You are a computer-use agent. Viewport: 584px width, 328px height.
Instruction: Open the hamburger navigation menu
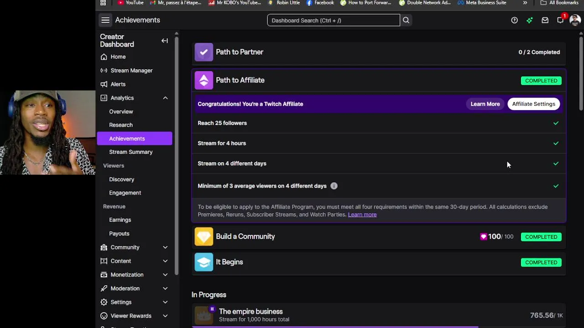tap(105, 20)
